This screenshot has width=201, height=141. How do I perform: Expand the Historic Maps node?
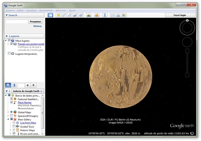11,130
